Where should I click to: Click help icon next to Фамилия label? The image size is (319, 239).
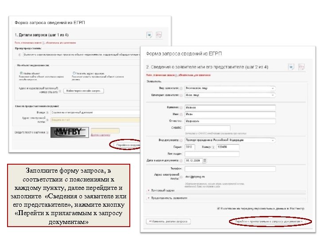click(x=181, y=108)
